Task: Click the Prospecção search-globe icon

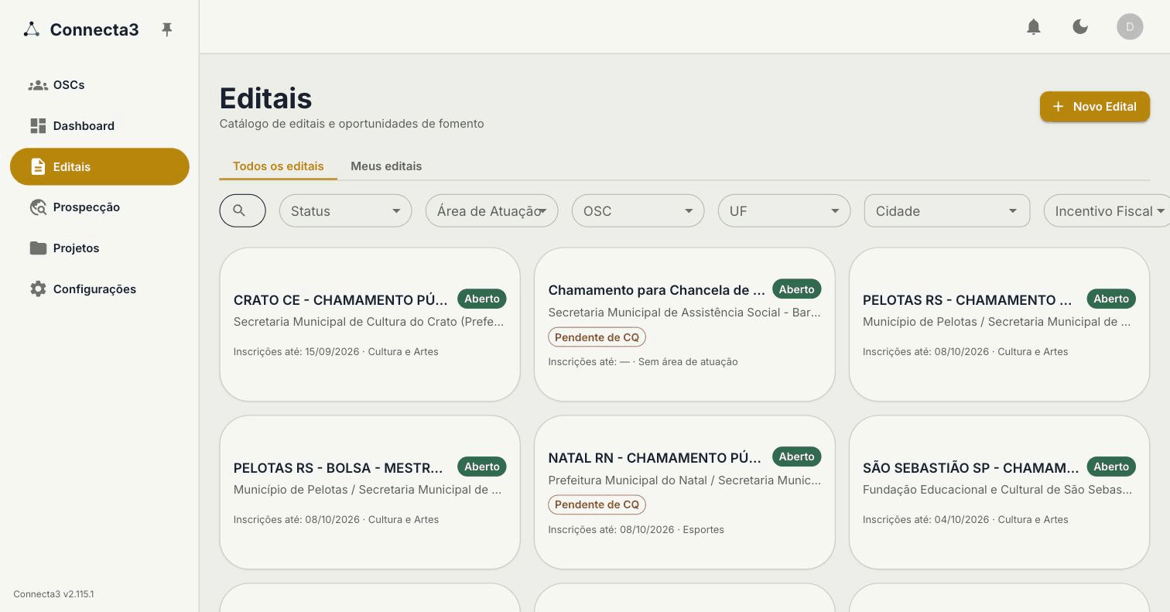Action: tap(38, 207)
